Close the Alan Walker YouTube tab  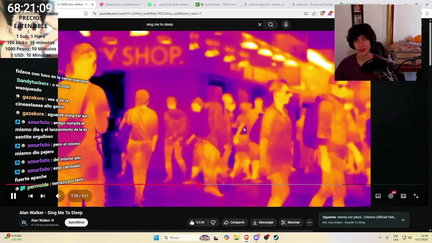92,4
